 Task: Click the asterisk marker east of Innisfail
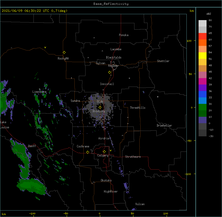129,78
